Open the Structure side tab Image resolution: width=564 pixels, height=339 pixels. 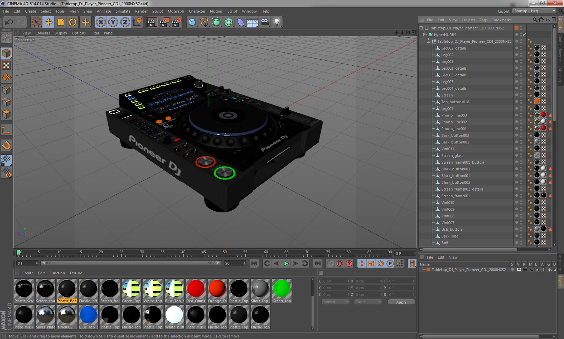tap(560, 75)
